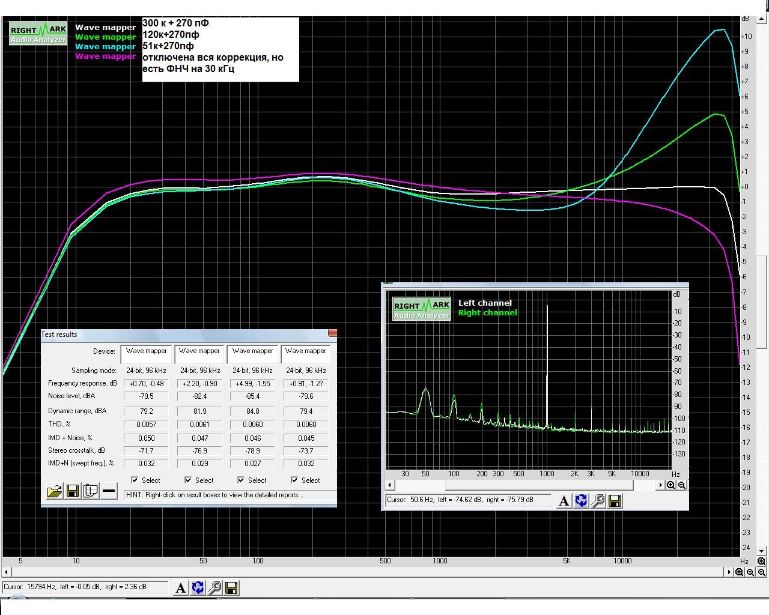
Task: Zoom in using the spectrum window magnifier
Action: 671,485
